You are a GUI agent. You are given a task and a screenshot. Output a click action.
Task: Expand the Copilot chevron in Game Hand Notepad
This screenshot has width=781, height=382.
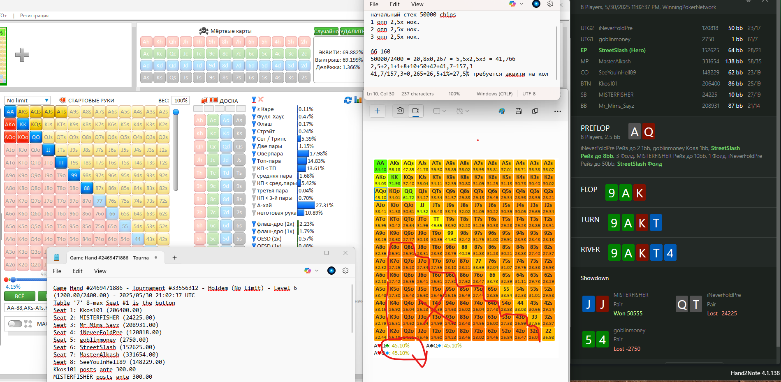(317, 271)
